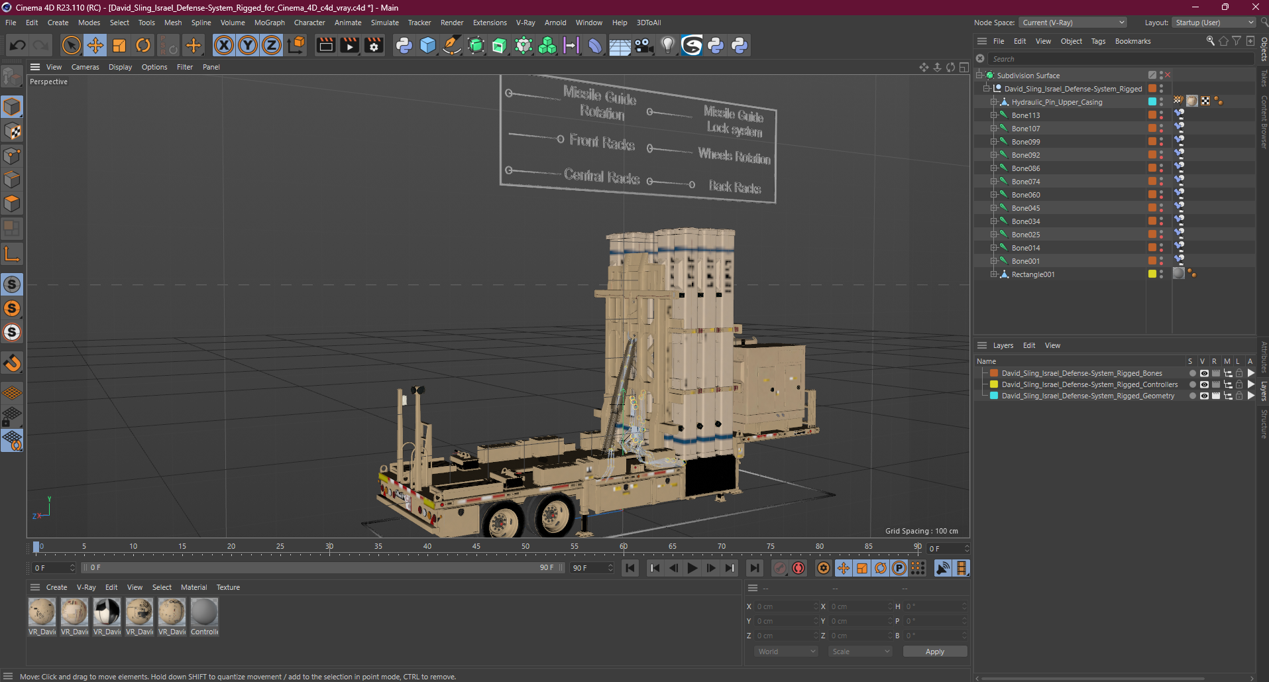
Task: Click Bone107 orange layer color swatch
Action: tap(1152, 128)
